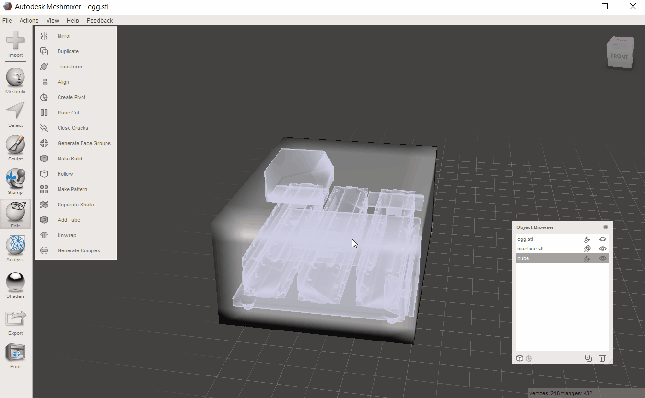The height and width of the screenshot is (398, 645).
Task: Duplicate the object via the Object Browser footer
Action: click(588, 358)
